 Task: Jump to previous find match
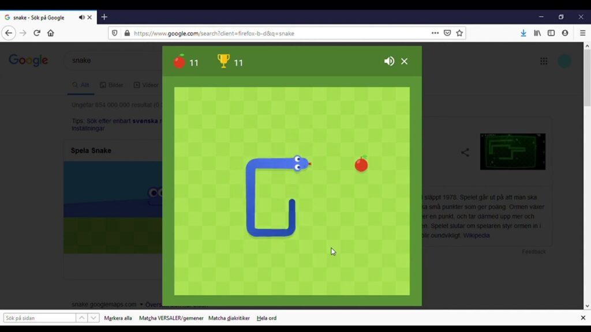81,318
